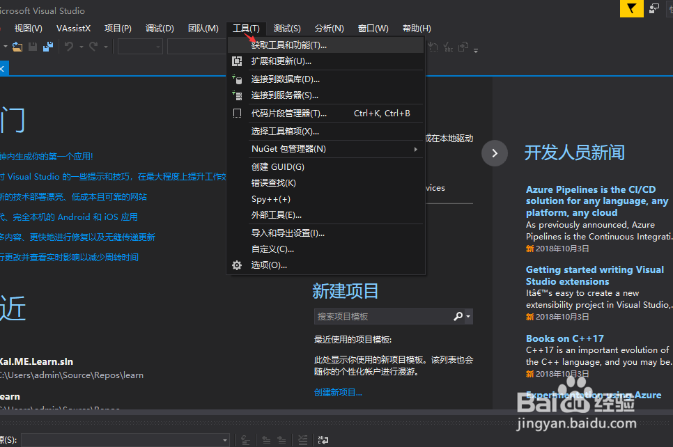Select Spy++(+) menu item

(326, 199)
